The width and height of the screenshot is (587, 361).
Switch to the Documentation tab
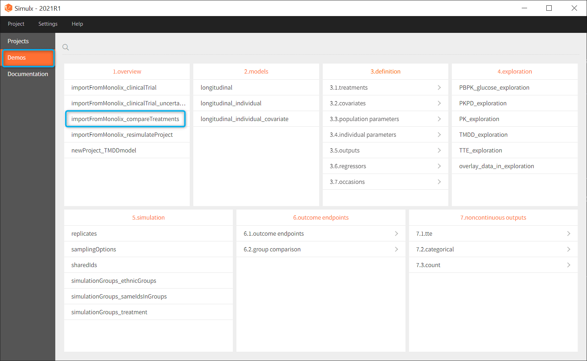[28, 74]
